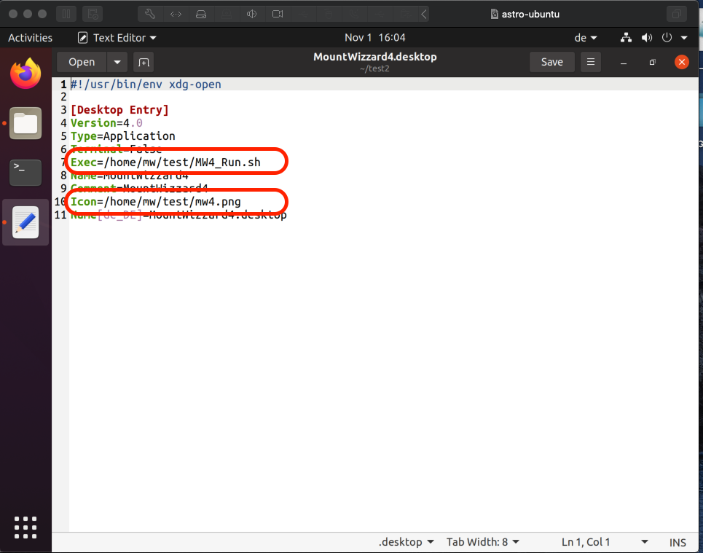This screenshot has height=553, width=703.
Task: Open the Text Editor app menu
Action: tap(117, 38)
